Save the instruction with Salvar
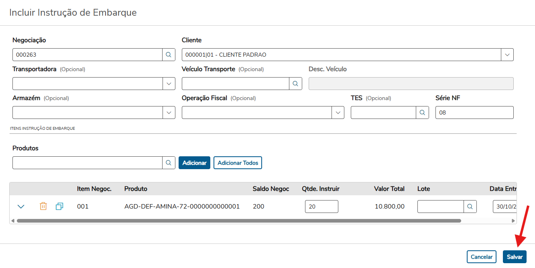Screen dimensions: 535x268 point(515,257)
